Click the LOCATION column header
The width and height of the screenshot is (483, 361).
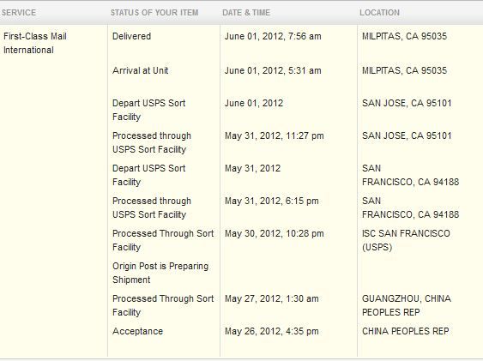coord(379,13)
